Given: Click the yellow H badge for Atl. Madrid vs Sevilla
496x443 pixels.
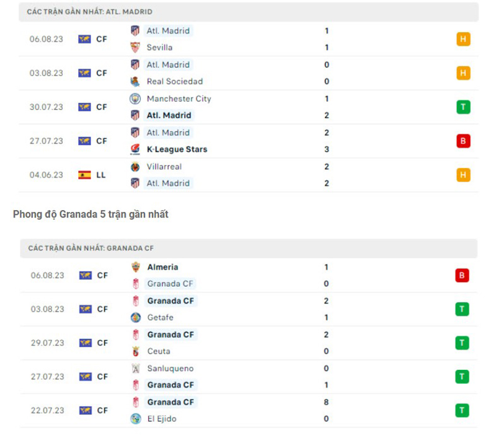Looking at the screenshot, I should (x=461, y=38).
